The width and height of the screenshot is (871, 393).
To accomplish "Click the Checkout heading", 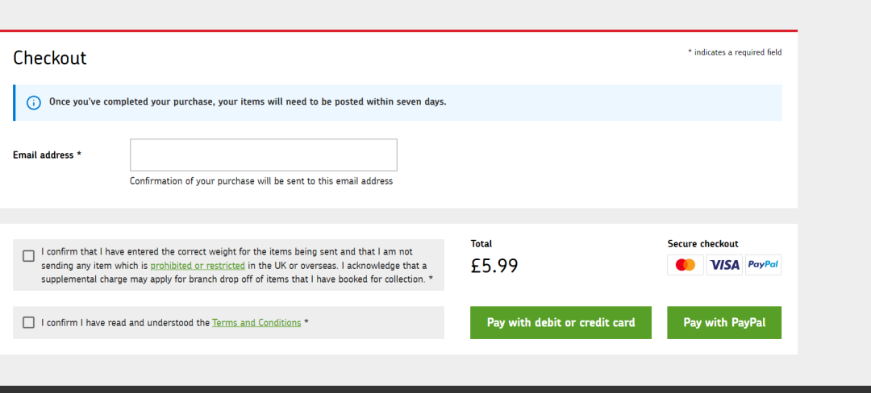I will coord(50,58).
